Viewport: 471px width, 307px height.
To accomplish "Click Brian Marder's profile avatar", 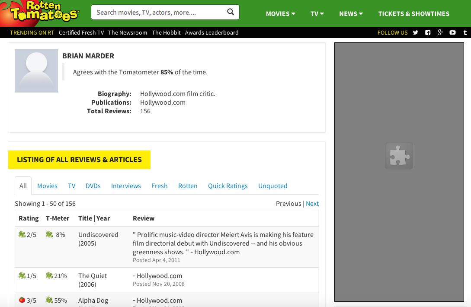I will 36,71.
